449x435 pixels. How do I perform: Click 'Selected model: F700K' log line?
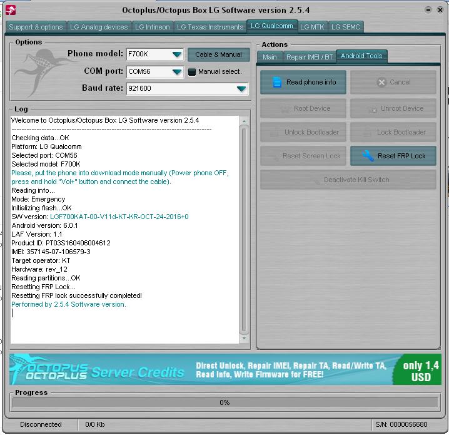46,164
